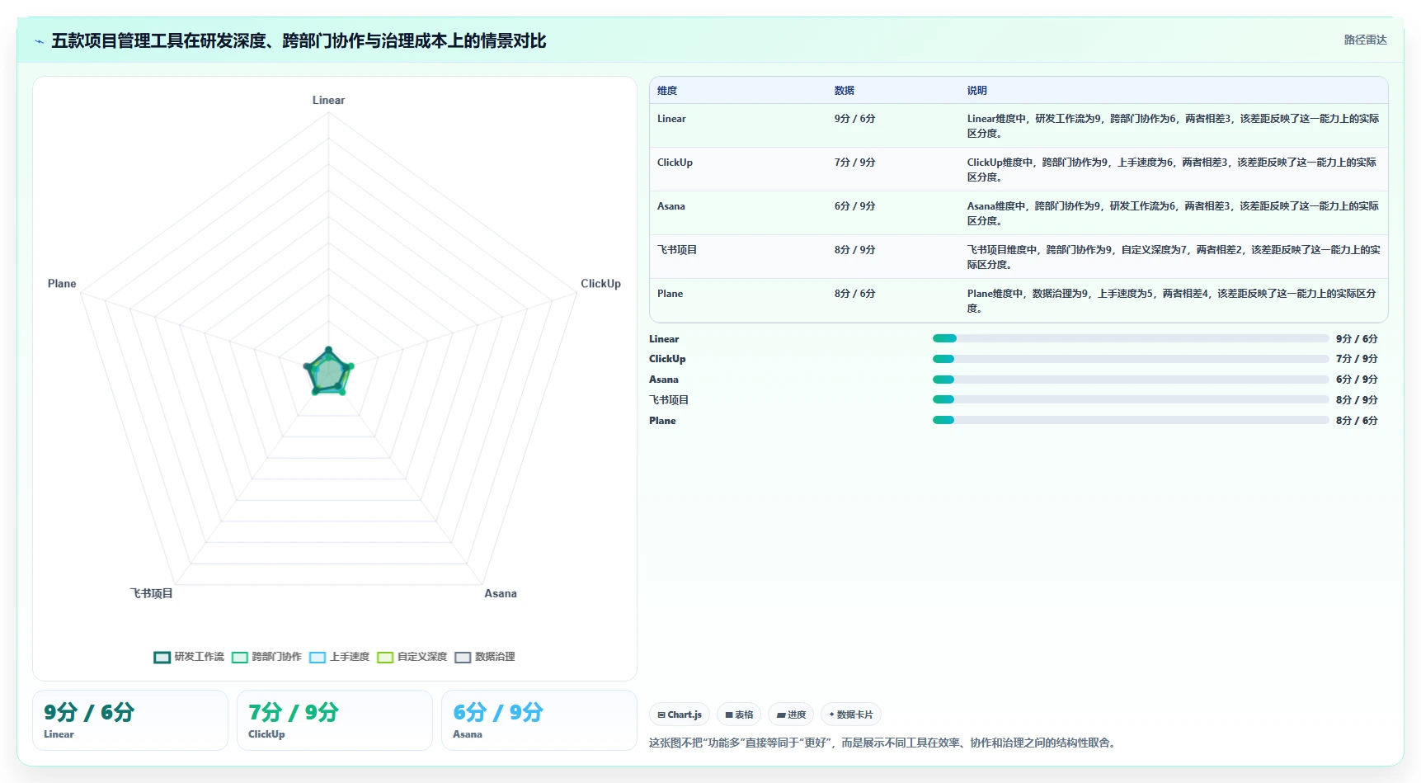Click the 表格 tag chip
The height and width of the screenshot is (783, 1421).
[739, 715]
